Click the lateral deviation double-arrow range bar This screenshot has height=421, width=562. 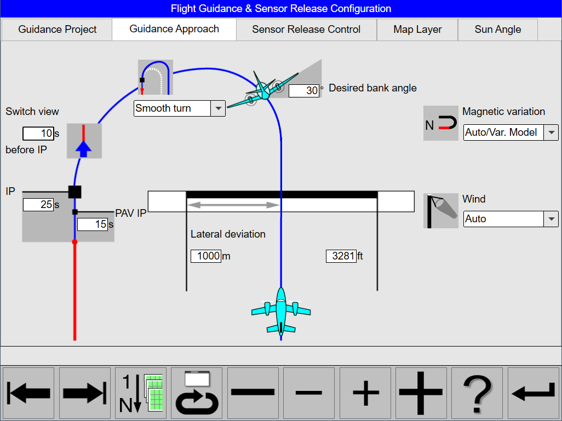tap(234, 205)
